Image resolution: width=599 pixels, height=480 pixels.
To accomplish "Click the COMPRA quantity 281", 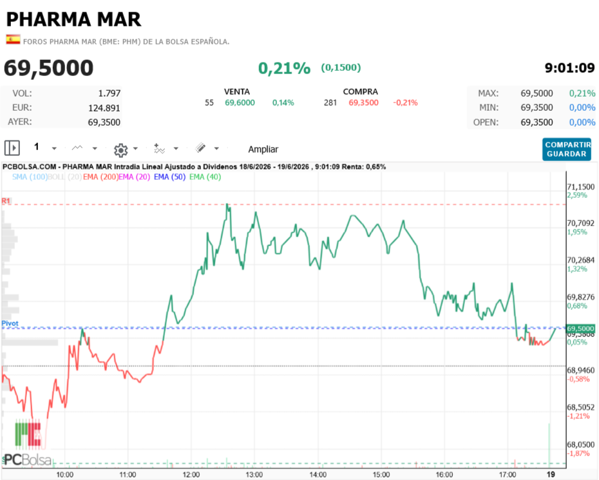I will coord(330,103).
